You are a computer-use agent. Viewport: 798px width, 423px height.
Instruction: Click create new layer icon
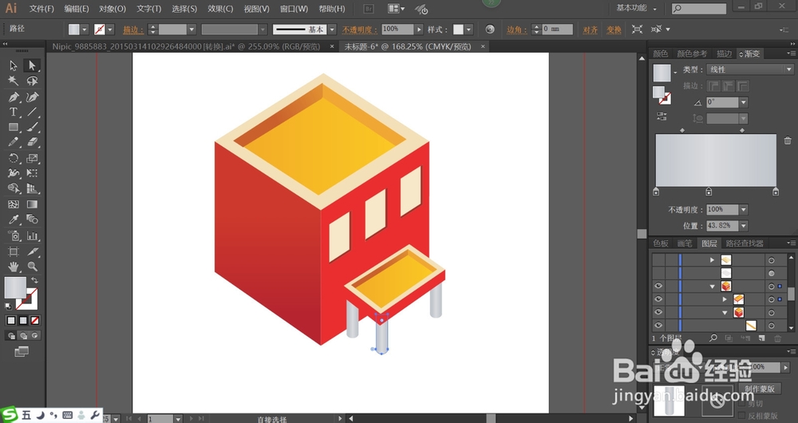(761, 338)
